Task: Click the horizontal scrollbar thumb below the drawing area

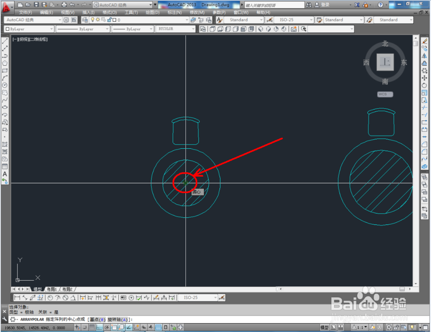Action: point(402,289)
